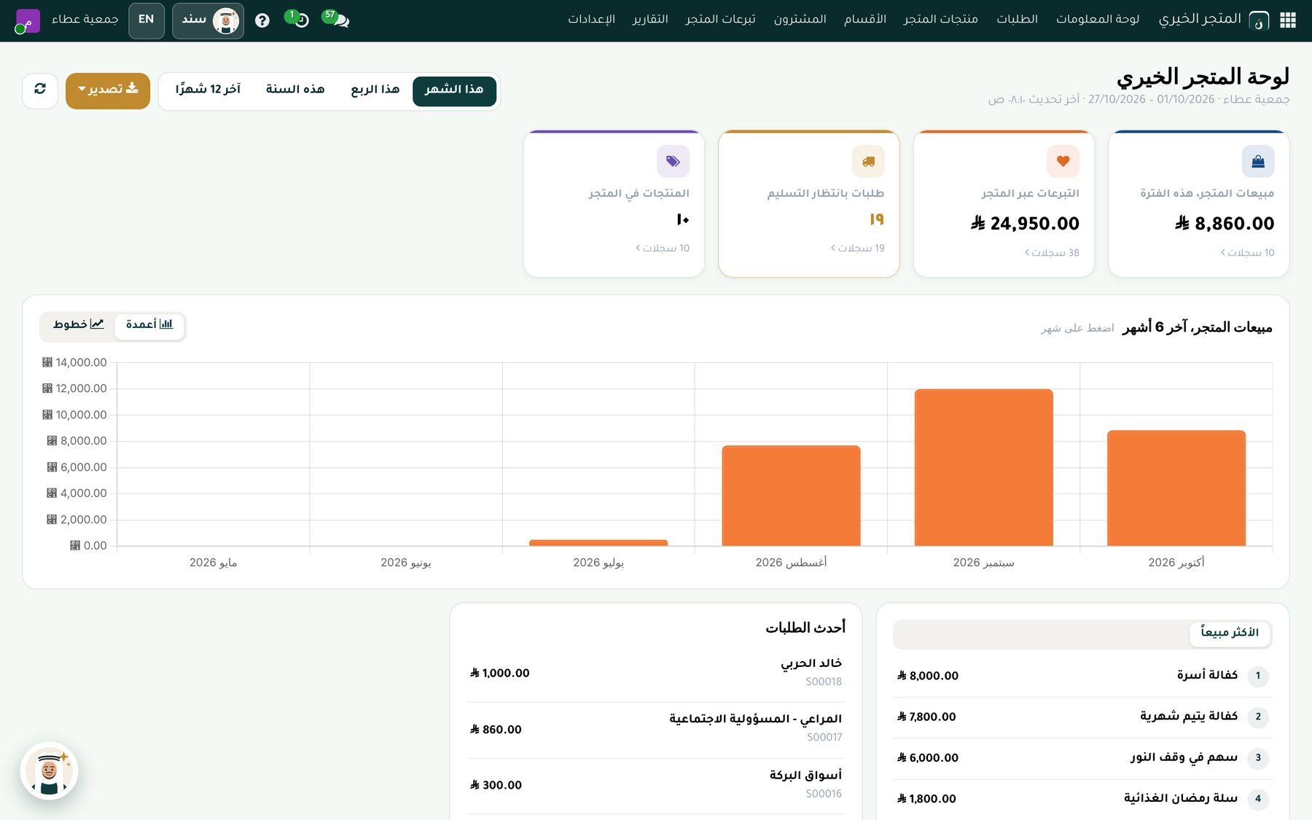
Task: Click the rank 1 badge in top sellers
Action: [1258, 676]
